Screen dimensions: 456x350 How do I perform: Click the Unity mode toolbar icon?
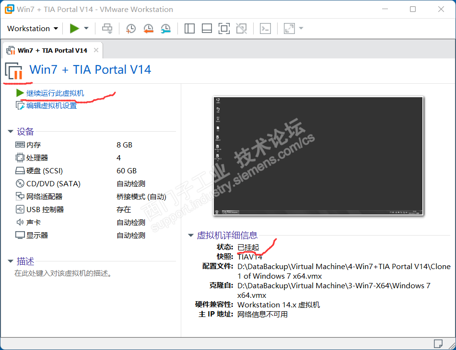[241, 28]
